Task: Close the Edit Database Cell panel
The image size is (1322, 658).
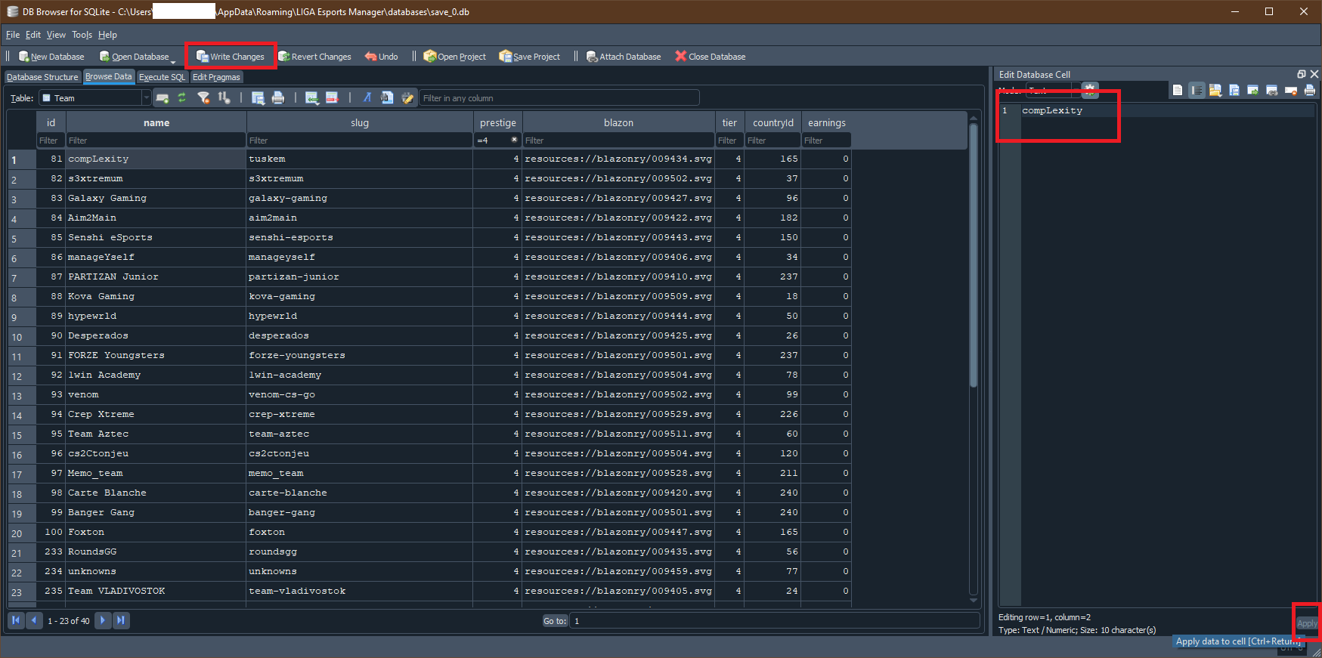Action: (1314, 74)
